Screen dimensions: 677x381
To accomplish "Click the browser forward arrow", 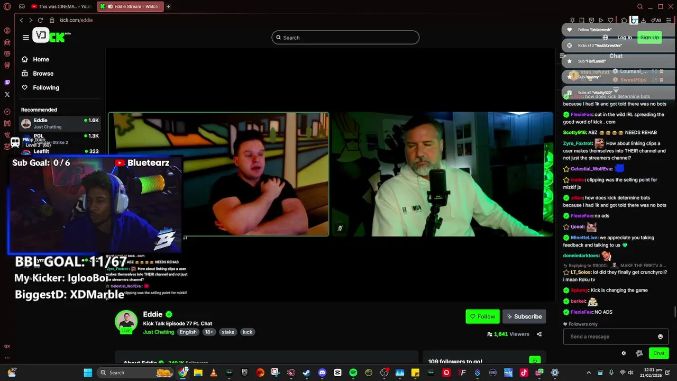I will pyautogui.click(x=30, y=20).
